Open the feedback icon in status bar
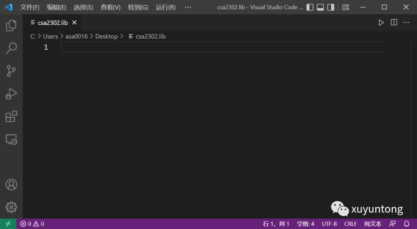This screenshot has width=417, height=229. point(392,224)
